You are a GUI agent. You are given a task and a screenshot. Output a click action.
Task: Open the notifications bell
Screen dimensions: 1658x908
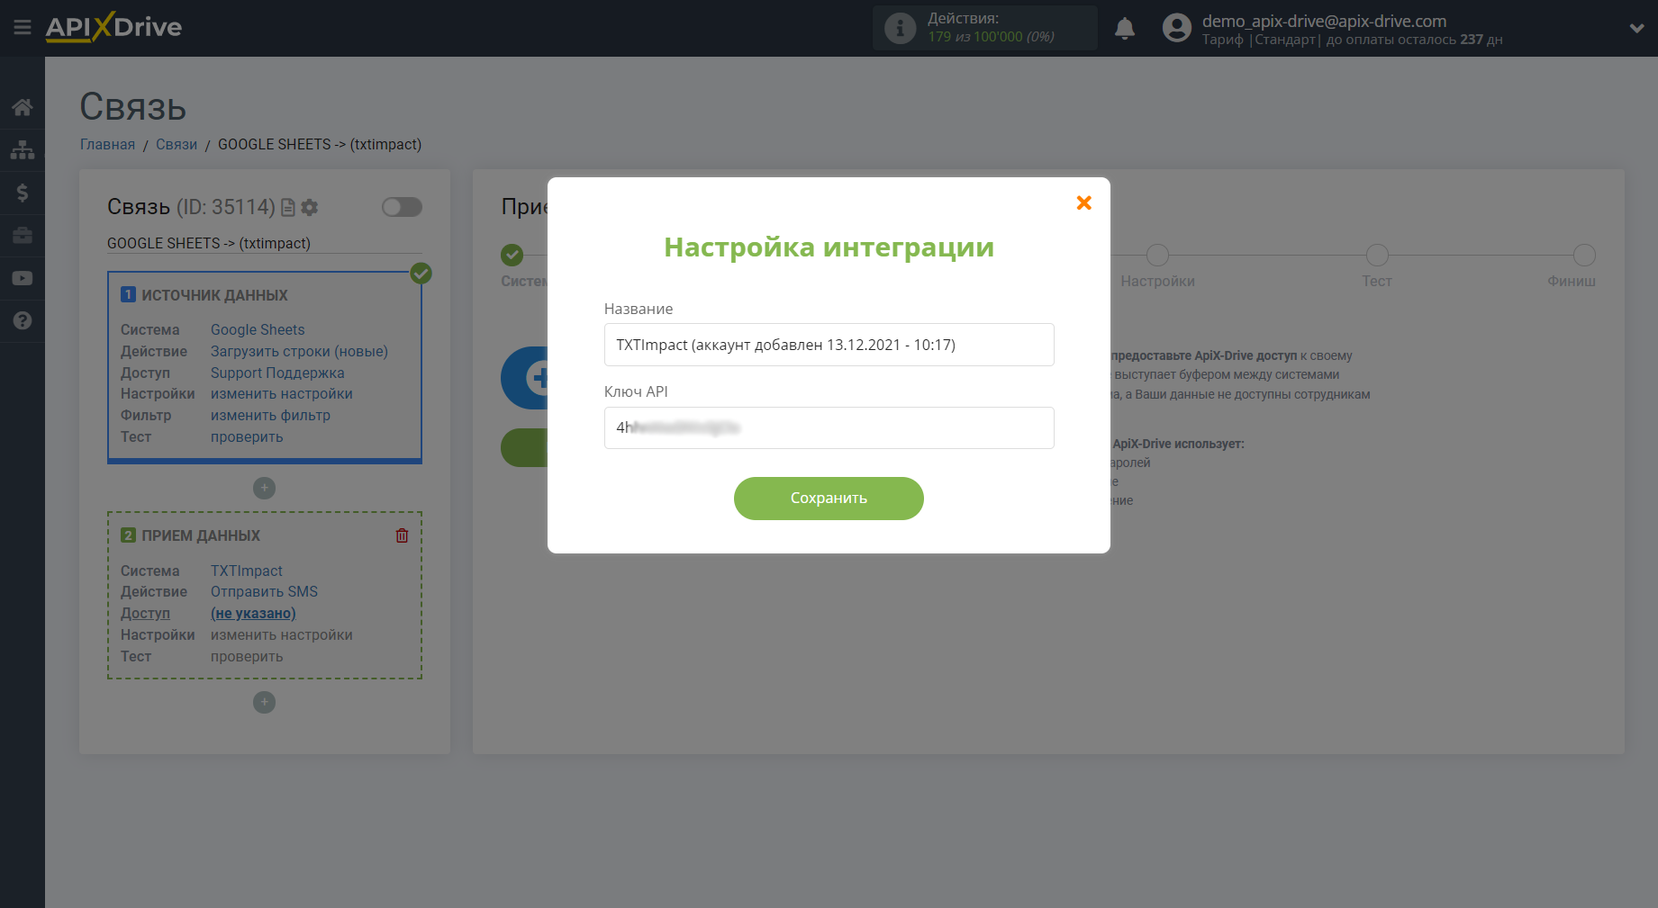pos(1125,29)
